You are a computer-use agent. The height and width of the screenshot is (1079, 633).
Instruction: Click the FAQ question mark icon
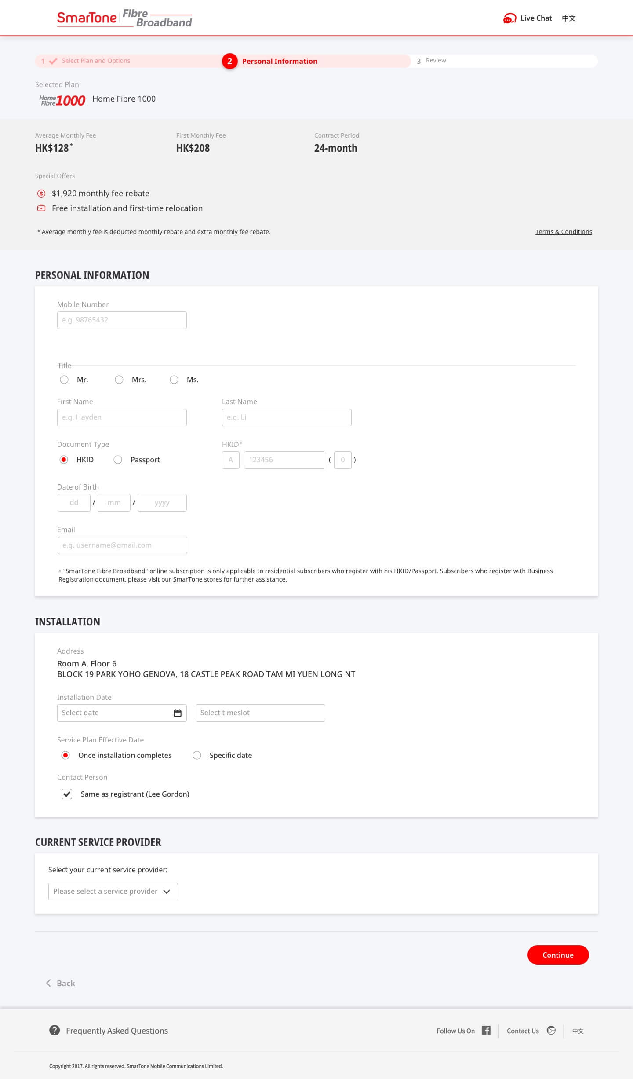55,1030
